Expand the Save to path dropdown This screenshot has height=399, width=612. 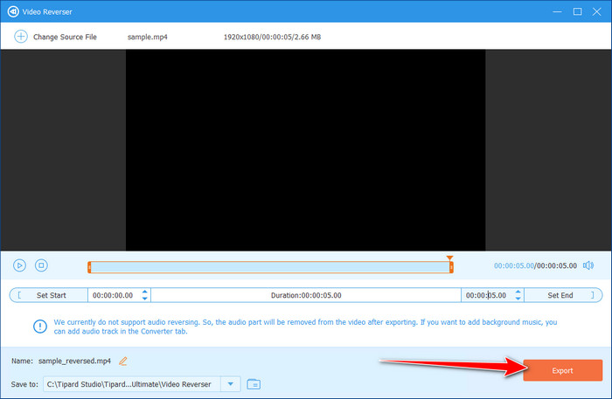[x=230, y=383]
